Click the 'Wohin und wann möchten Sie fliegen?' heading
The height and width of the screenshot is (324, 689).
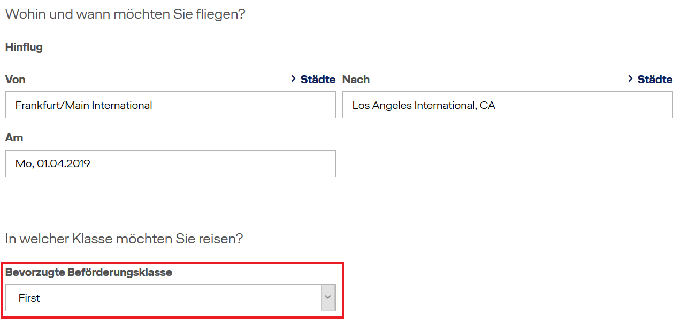click(125, 14)
